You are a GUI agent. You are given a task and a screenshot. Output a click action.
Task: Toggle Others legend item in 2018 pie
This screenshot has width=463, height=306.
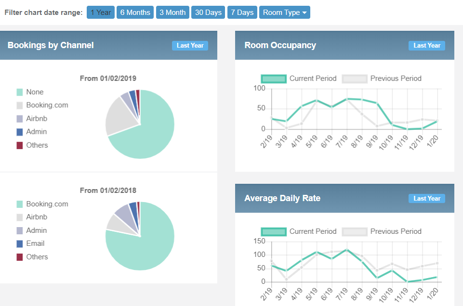[32, 257]
